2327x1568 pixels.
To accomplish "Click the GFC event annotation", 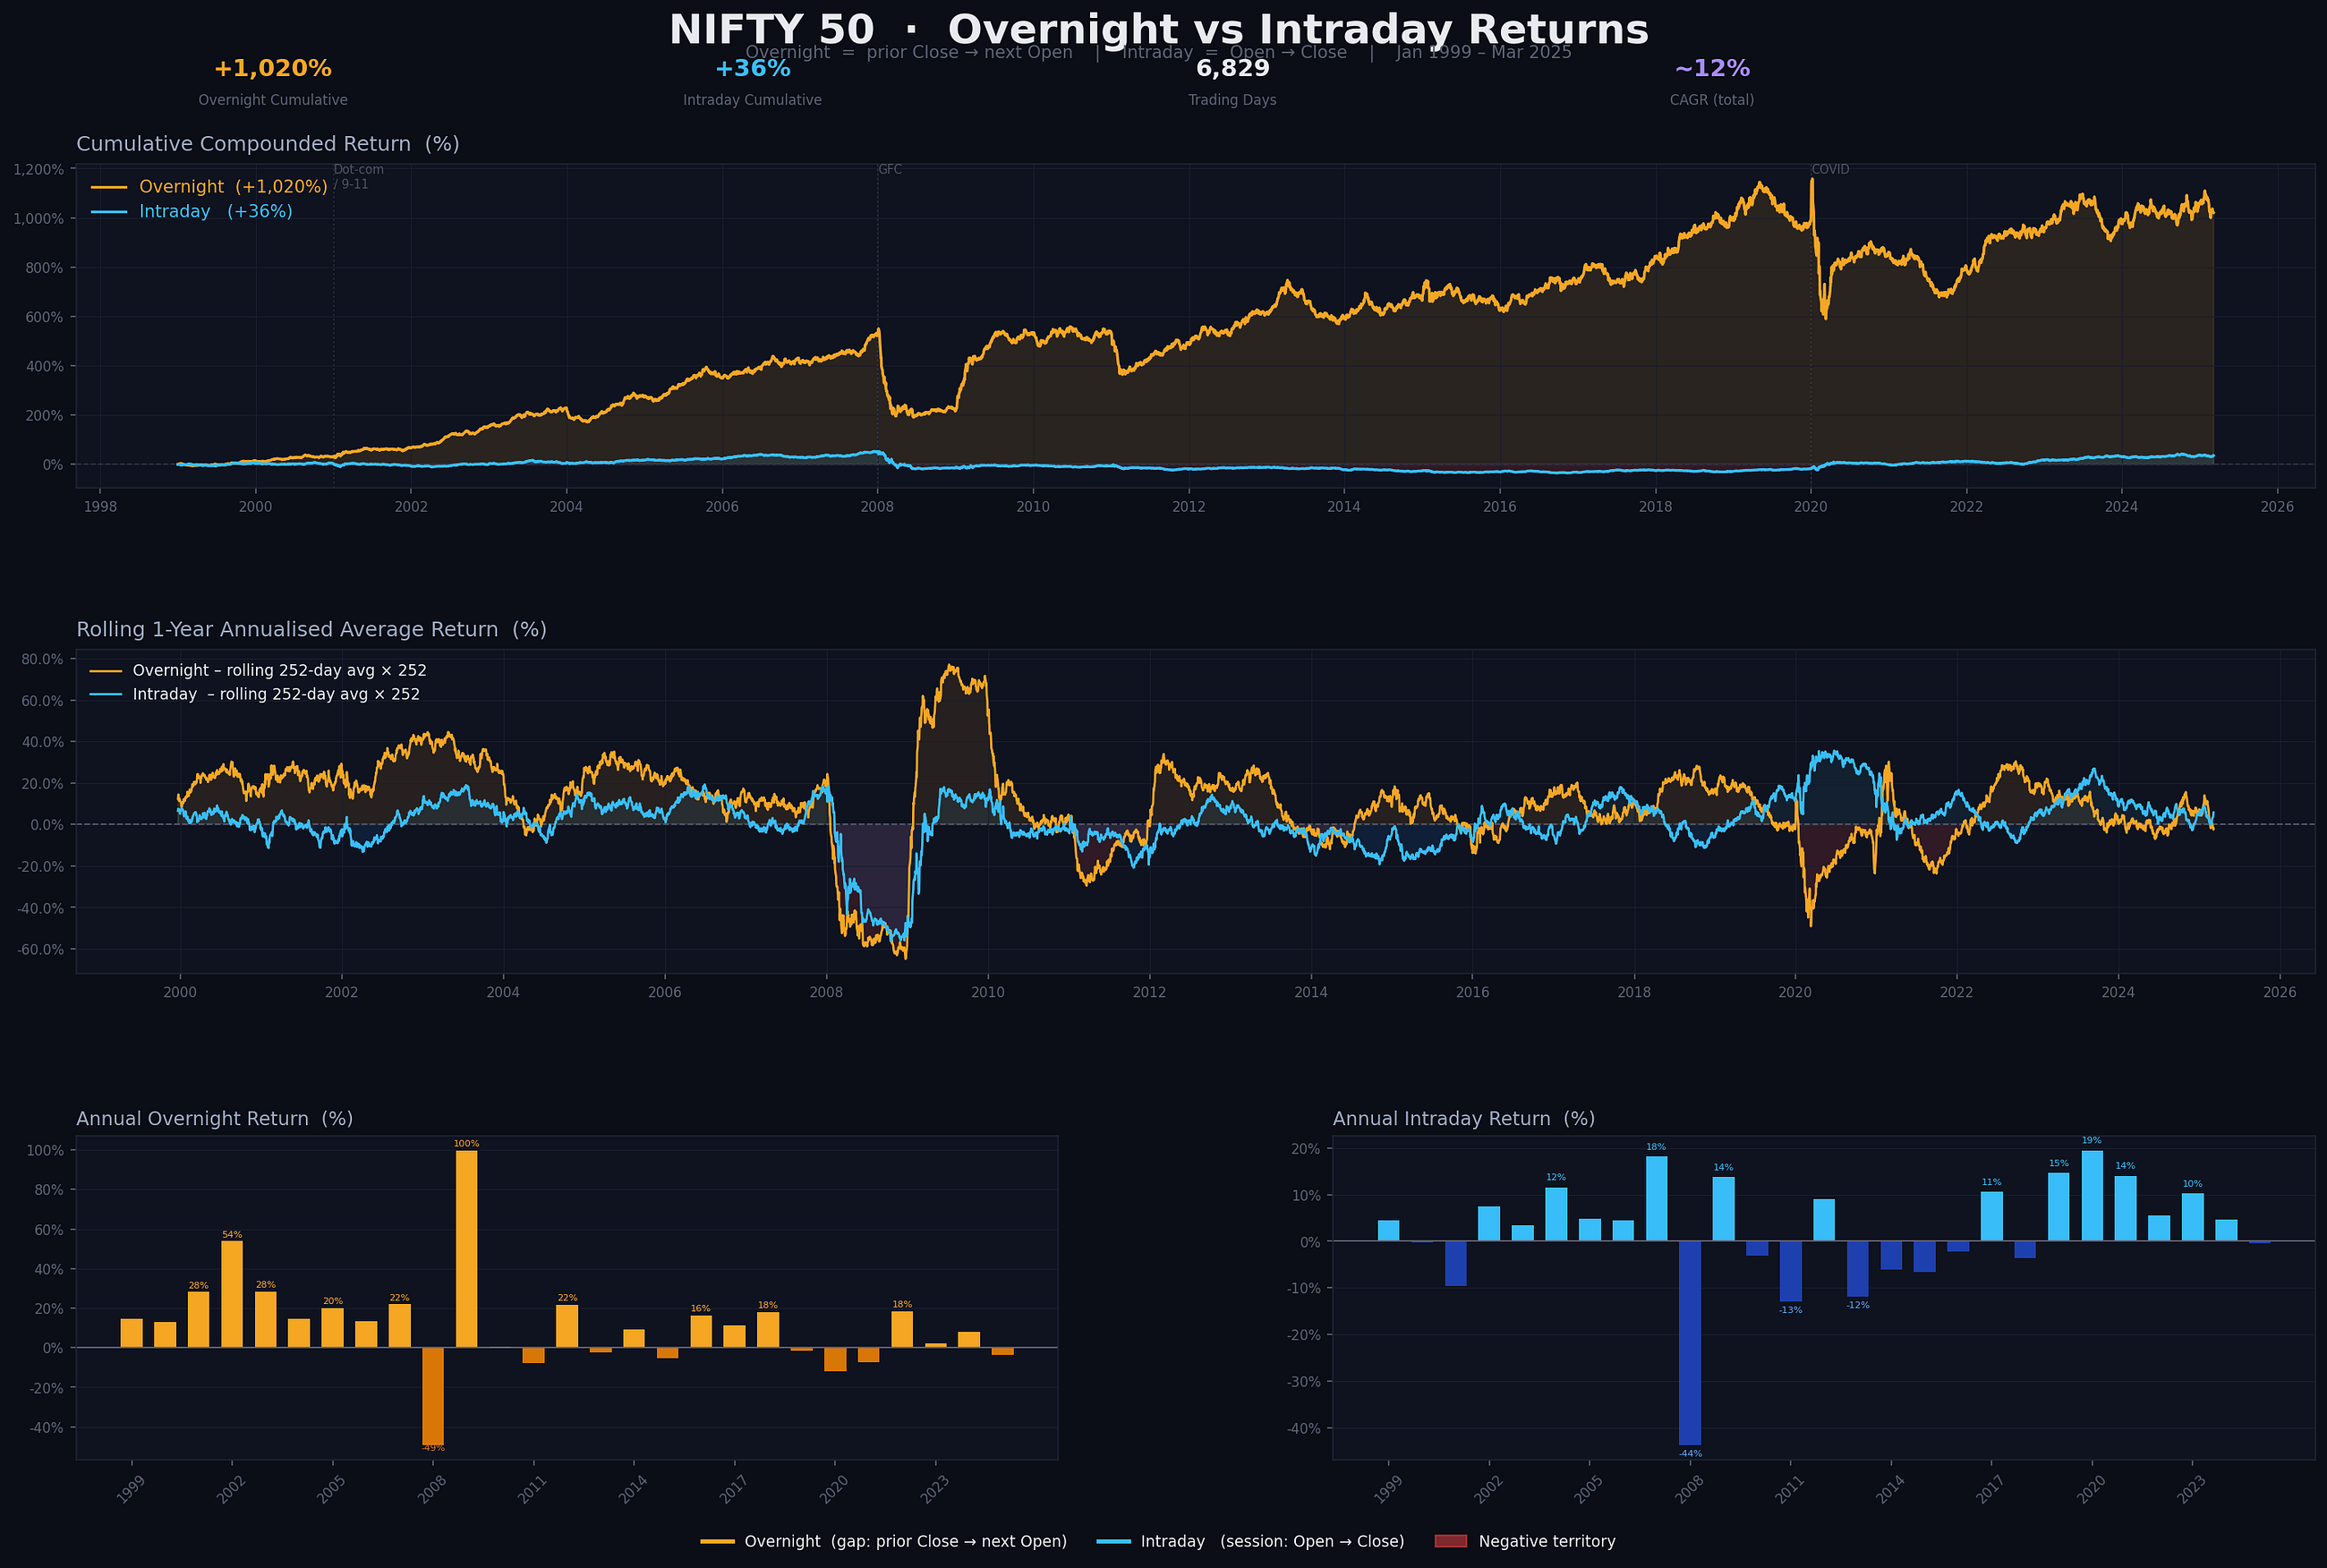I will point(890,170).
